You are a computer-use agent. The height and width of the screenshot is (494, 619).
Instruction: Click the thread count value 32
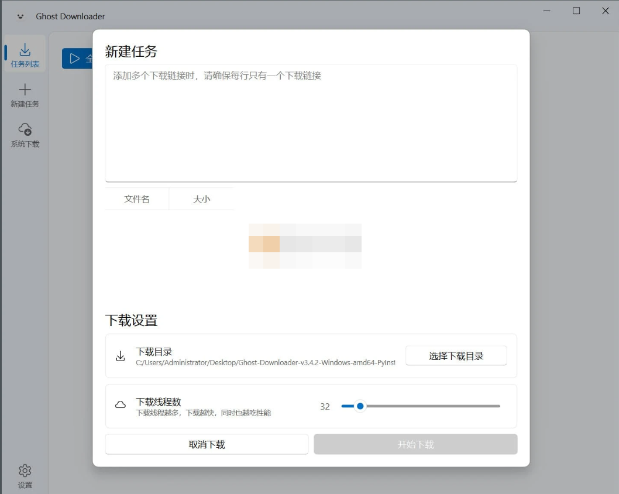[325, 406]
